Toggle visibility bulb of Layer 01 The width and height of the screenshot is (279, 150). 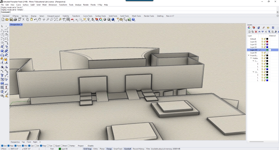[262, 42]
